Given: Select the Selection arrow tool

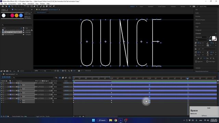Looking at the screenshot, I should pos(6,6).
